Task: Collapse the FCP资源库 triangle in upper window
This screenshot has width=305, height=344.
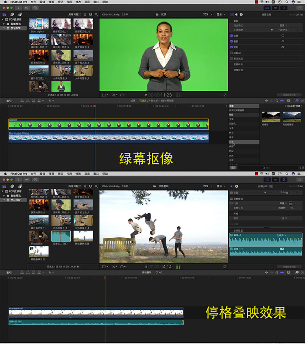Action: [x=2, y=19]
